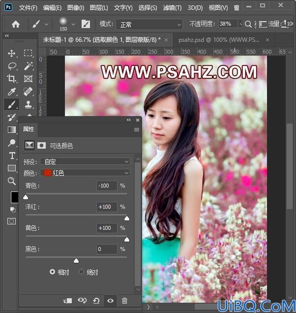Select the 相对 (Relative) radio button
Image resolution: width=296 pixels, height=313 pixels.
point(52,272)
